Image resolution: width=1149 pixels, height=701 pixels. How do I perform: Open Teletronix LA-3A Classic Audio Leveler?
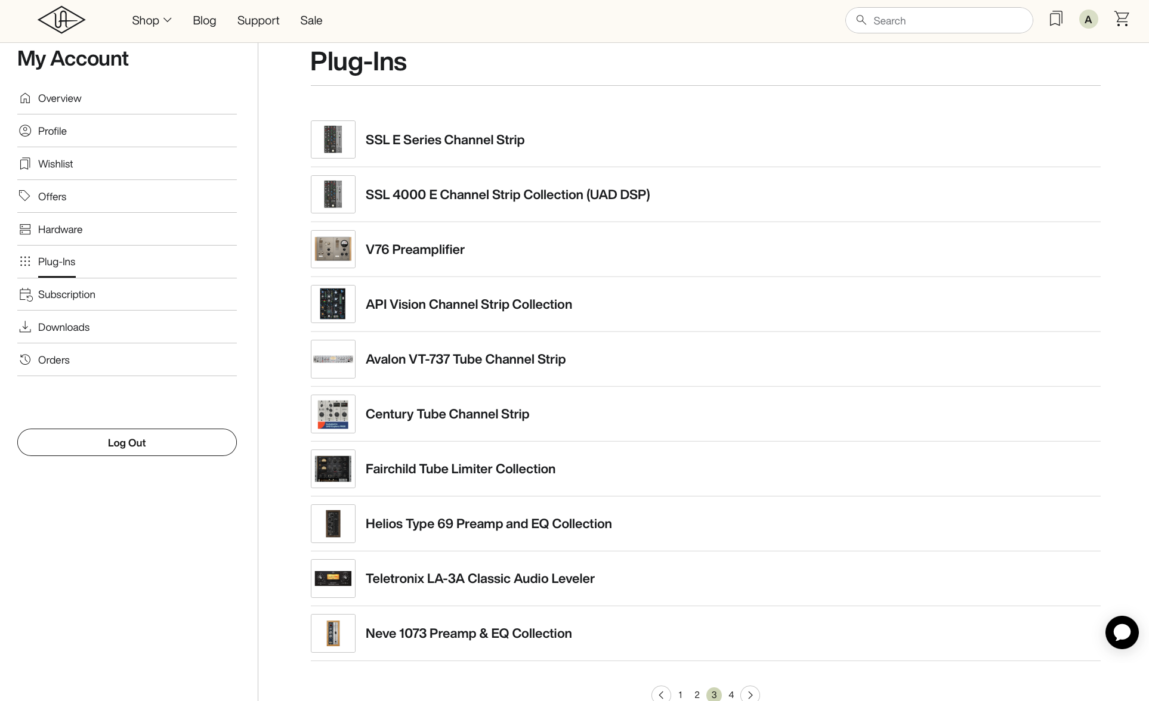tap(480, 579)
